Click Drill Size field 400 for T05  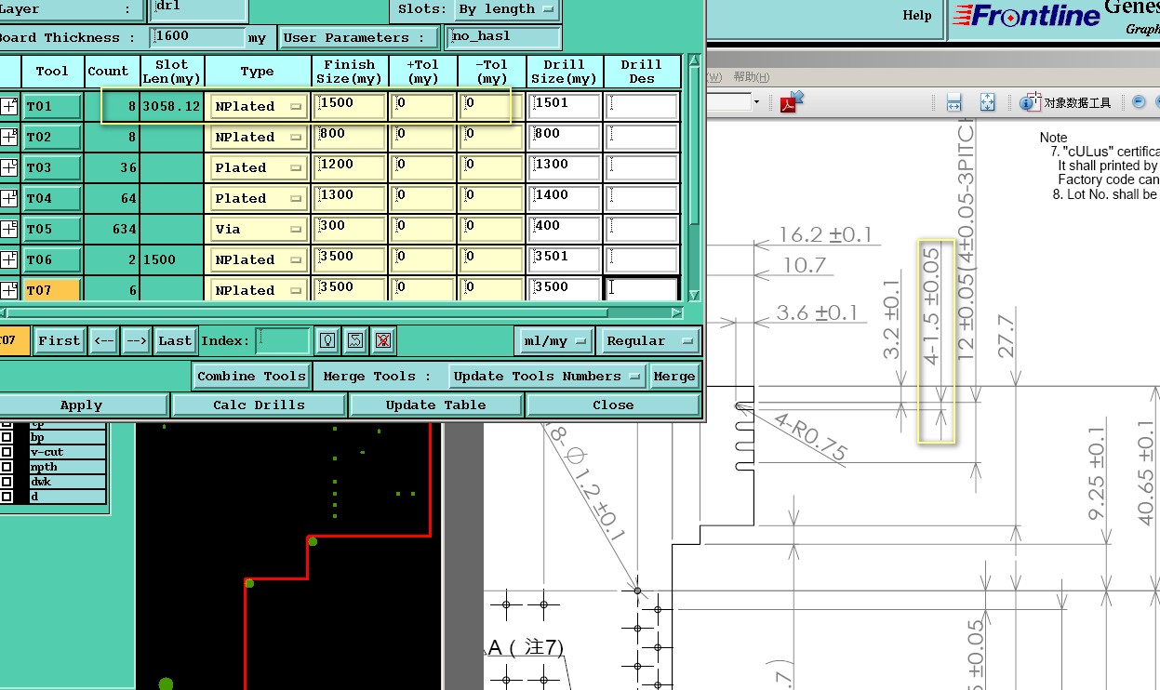567,228
